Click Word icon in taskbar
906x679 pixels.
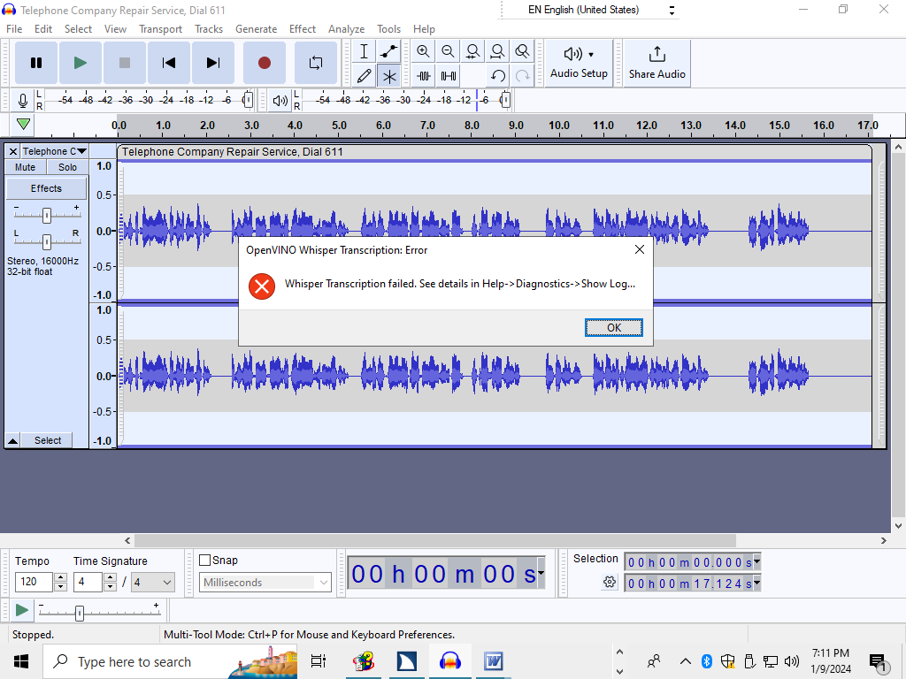494,661
